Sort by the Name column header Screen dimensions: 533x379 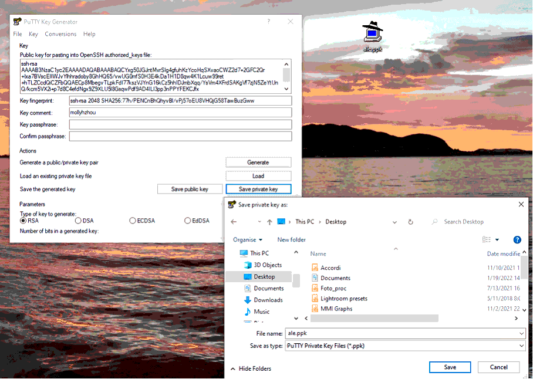click(318, 253)
